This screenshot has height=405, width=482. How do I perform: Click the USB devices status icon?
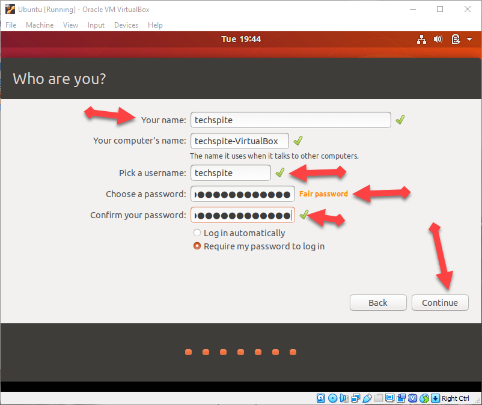click(367, 398)
